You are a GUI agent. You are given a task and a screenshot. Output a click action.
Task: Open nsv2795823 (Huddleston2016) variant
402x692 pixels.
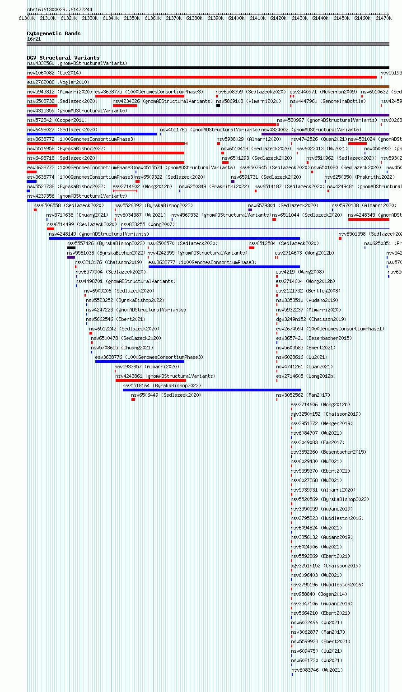click(x=327, y=518)
